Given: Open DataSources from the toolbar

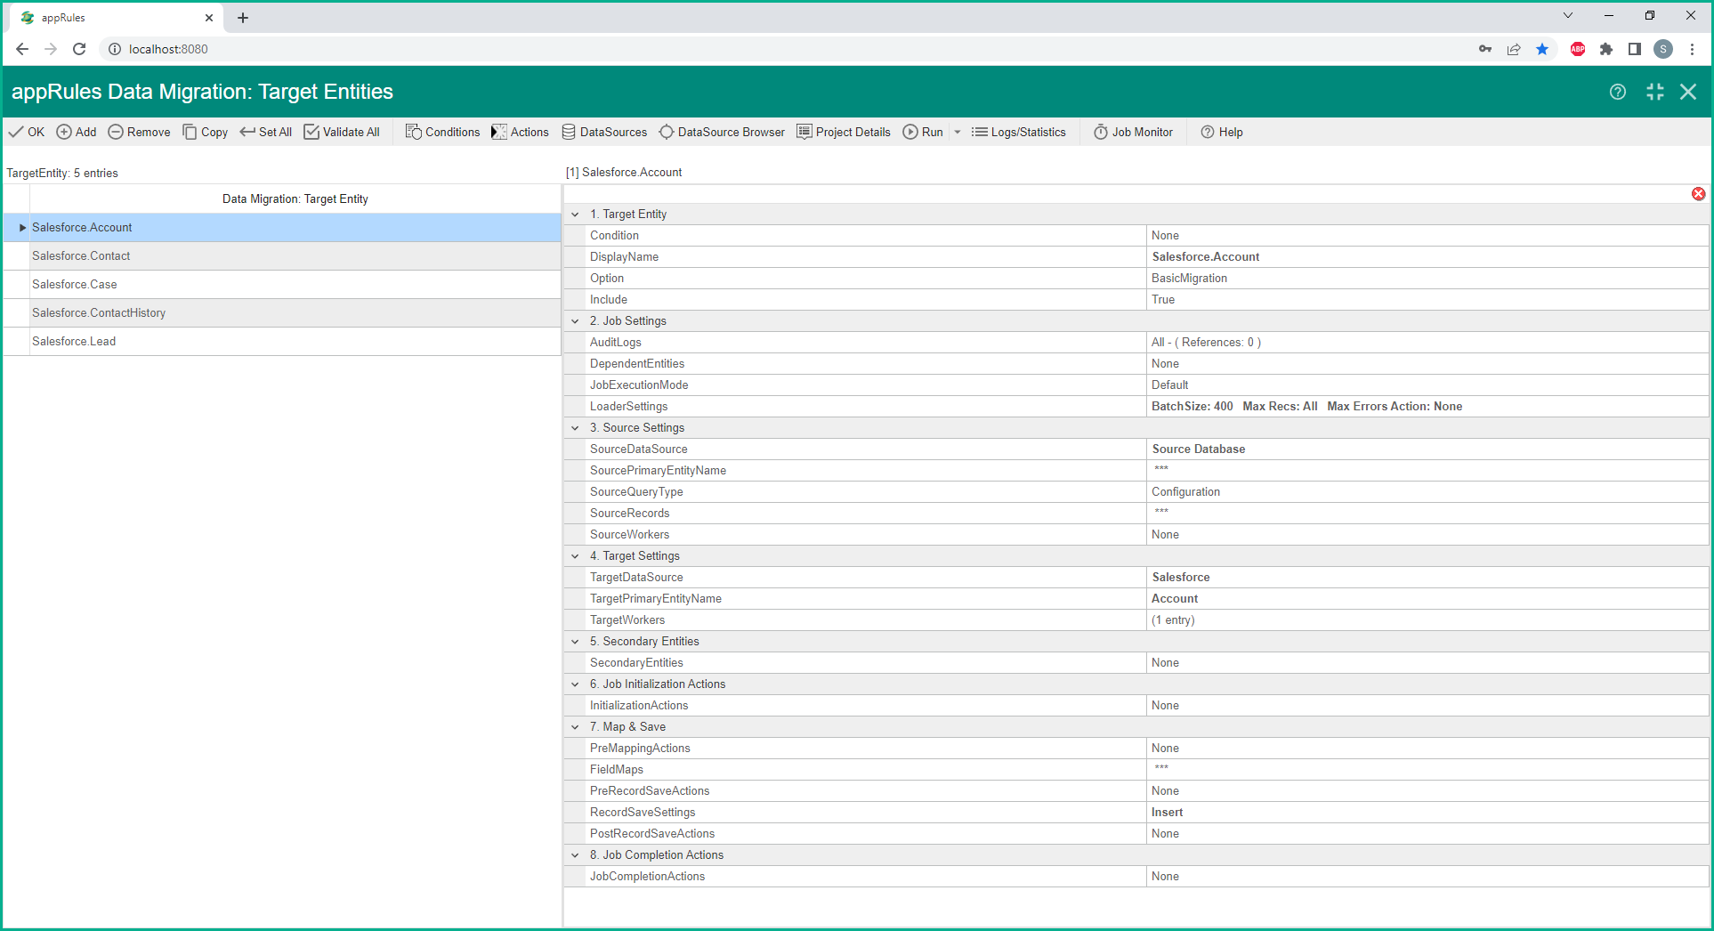Looking at the screenshot, I should pos(604,132).
